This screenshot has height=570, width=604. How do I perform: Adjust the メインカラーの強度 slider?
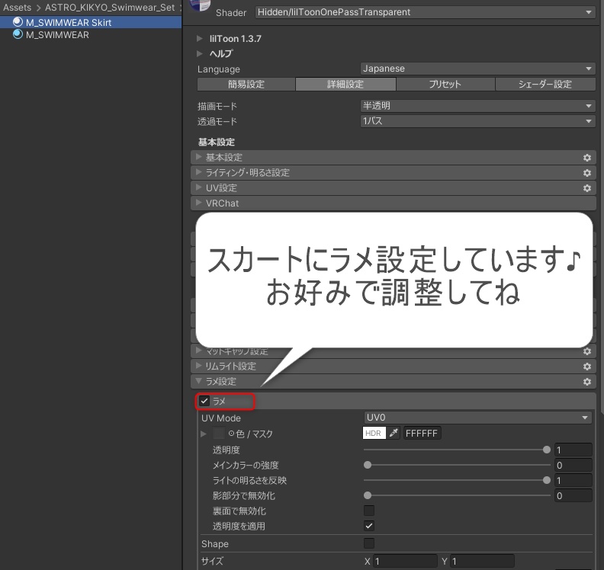click(x=457, y=465)
